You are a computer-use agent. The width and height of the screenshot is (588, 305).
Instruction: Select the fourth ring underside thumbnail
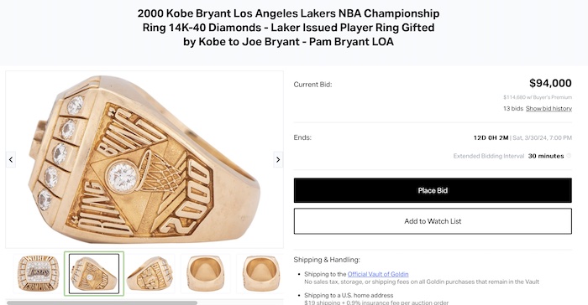(x=206, y=273)
